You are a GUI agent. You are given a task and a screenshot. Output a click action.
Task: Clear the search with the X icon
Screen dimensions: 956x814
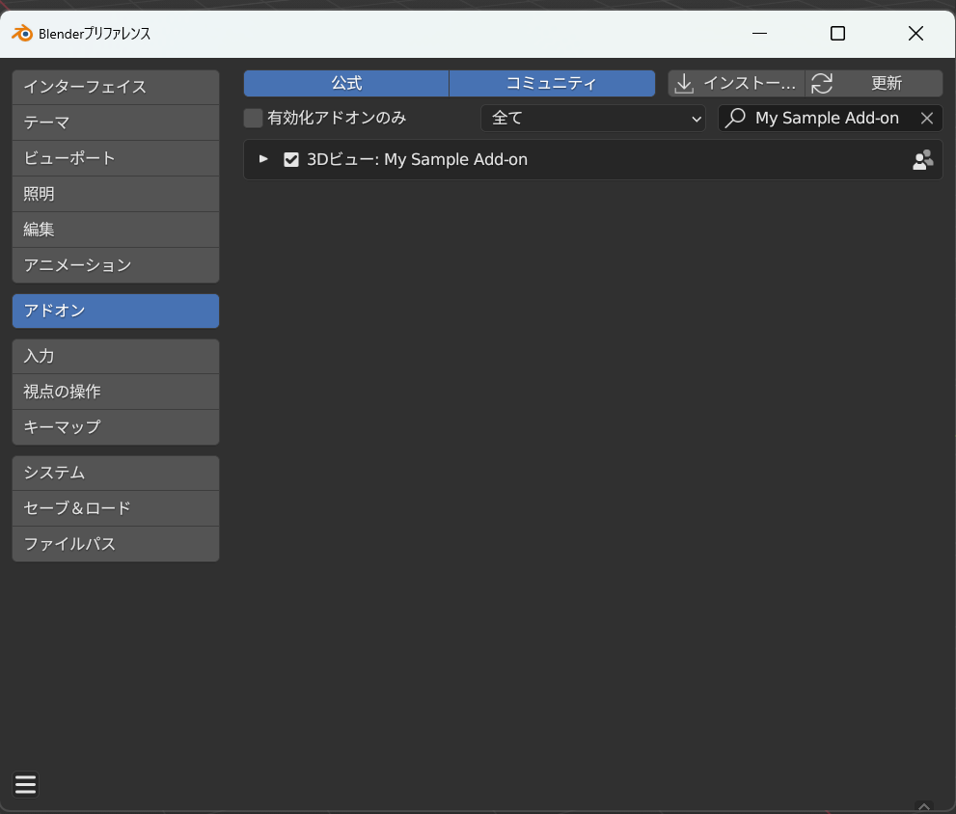926,118
